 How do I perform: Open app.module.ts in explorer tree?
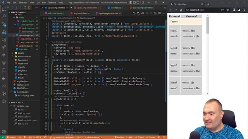pyautogui.click(x=26, y=46)
